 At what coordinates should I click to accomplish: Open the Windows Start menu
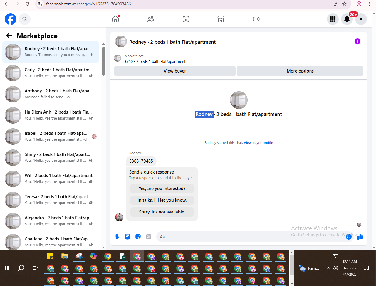(7, 268)
